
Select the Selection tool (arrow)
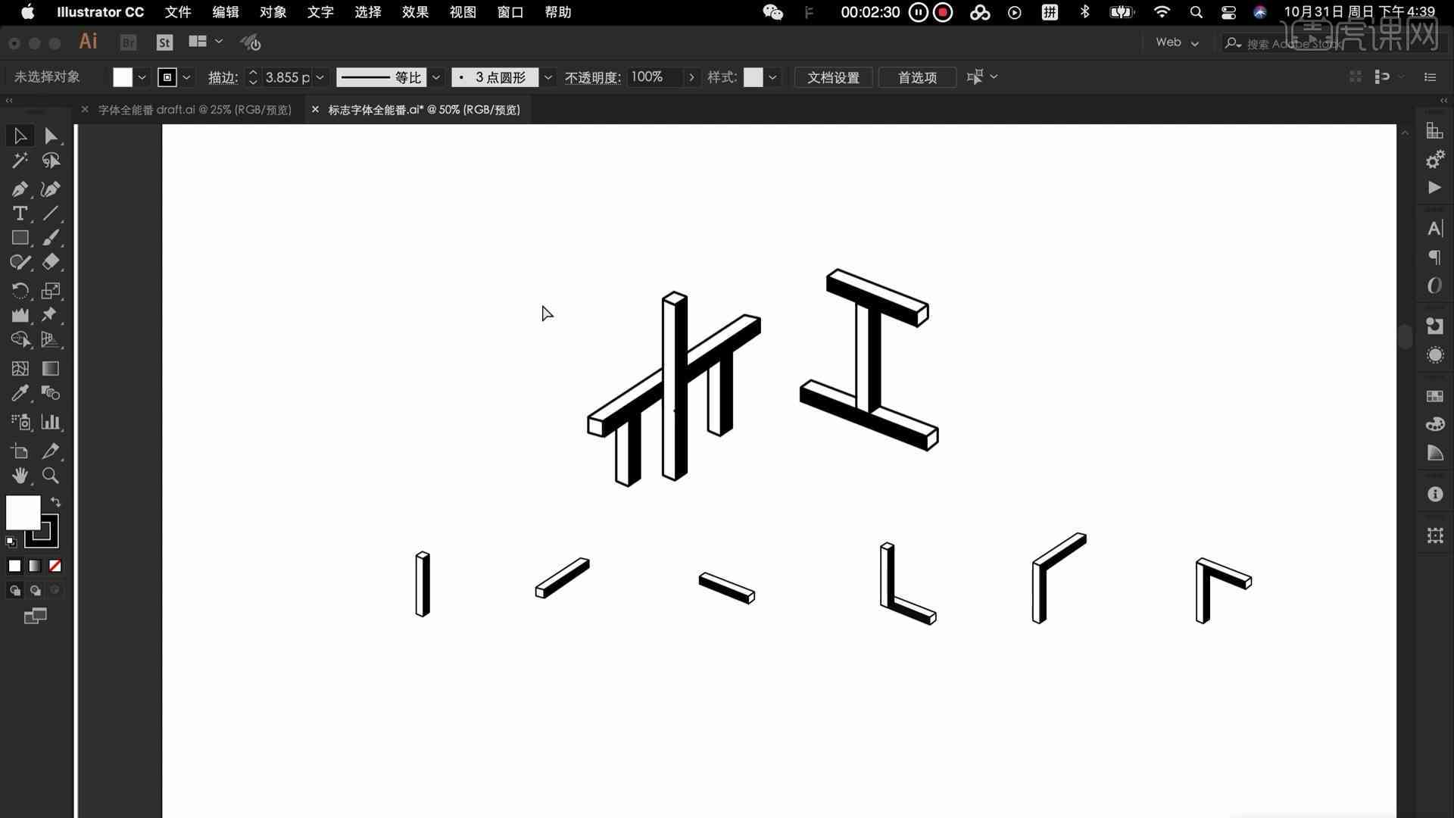pos(20,135)
